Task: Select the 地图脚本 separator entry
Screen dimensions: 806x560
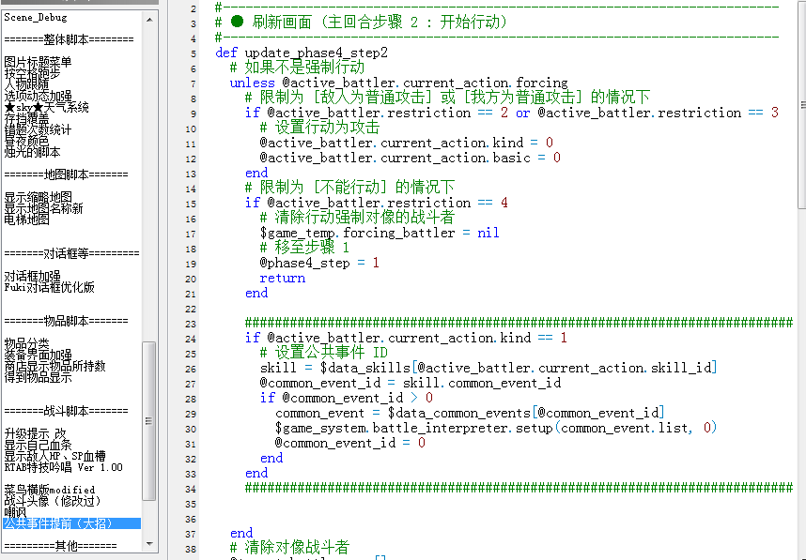Action: point(67,175)
